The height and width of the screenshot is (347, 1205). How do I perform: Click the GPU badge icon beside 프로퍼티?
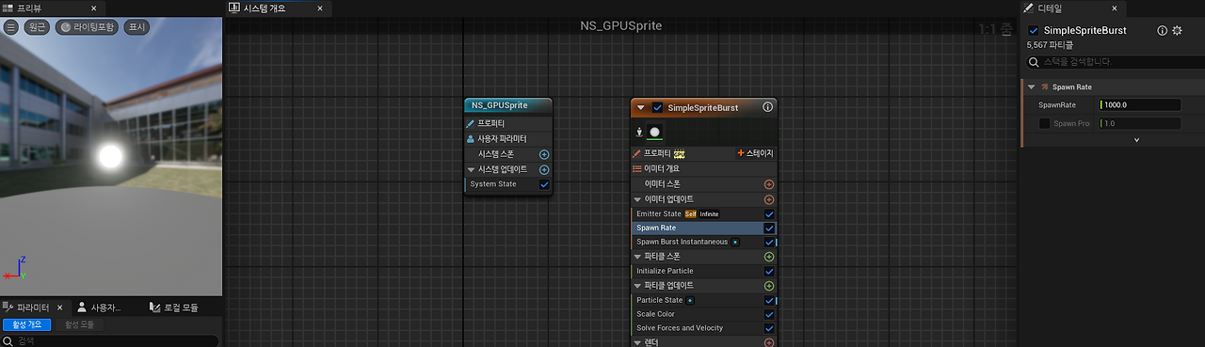tap(680, 153)
